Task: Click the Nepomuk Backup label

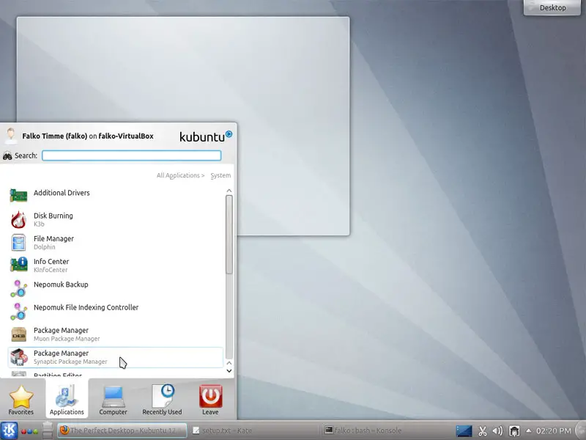Action: pyautogui.click(x=61, y=285)
